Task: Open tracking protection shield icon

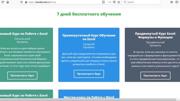Action: pos(21,2)
